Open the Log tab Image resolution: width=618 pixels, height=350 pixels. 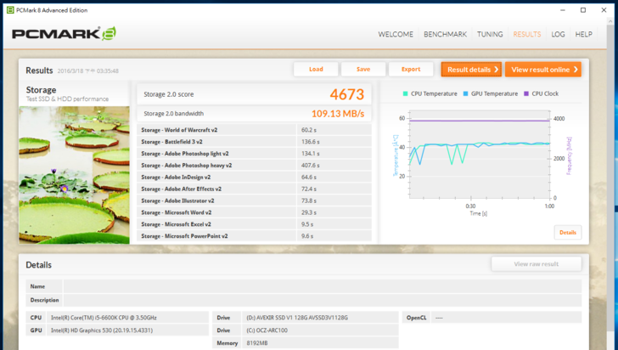(x=558, y=35)
